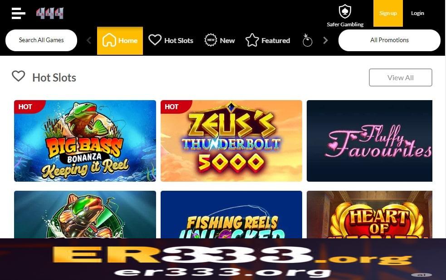Click the Featured star icon
Screen dimensions: 446x280
[252, 40]
